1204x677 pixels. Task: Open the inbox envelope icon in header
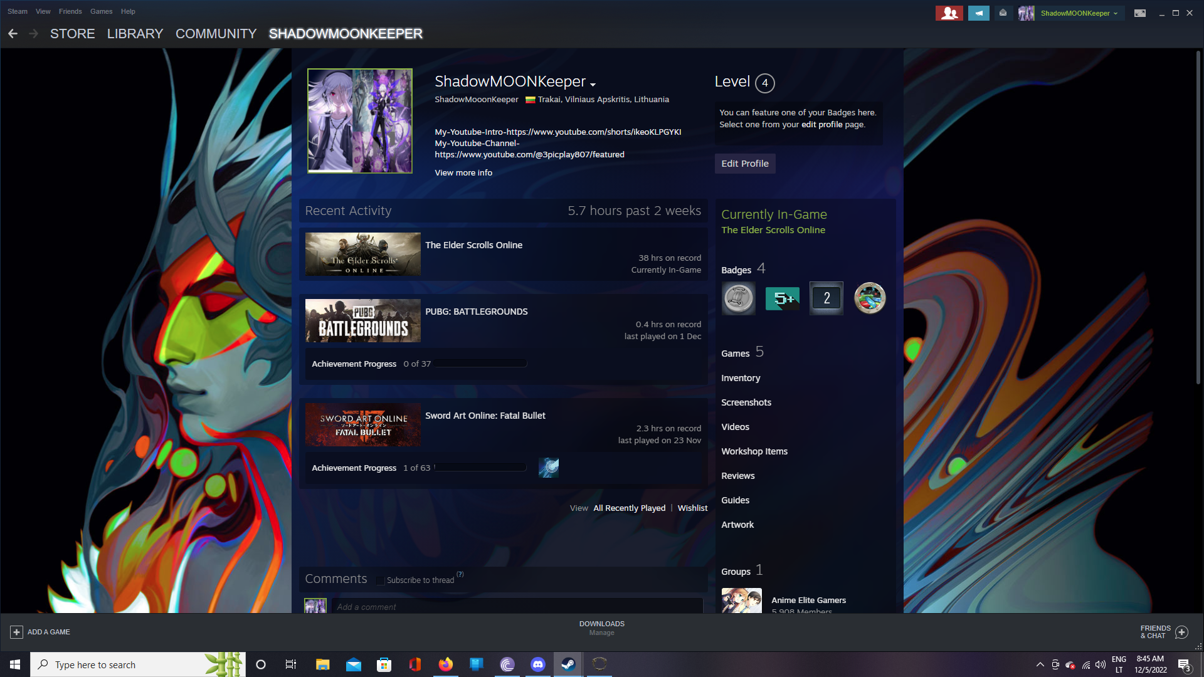(1003, 13)
